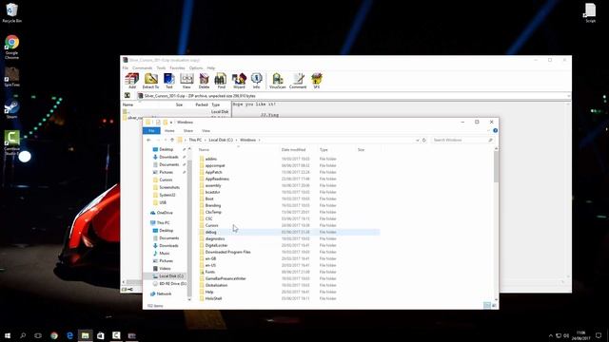The height and width of the screenshot is (342, 609).
Task: Open Commands menu in WinRAR
Action: (x=142, y=67)
